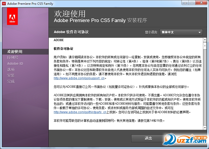209x149 pixels.
Task: Close the Adobe Premiere Pro CS5 installer window
Action: (x=201, y=3)
